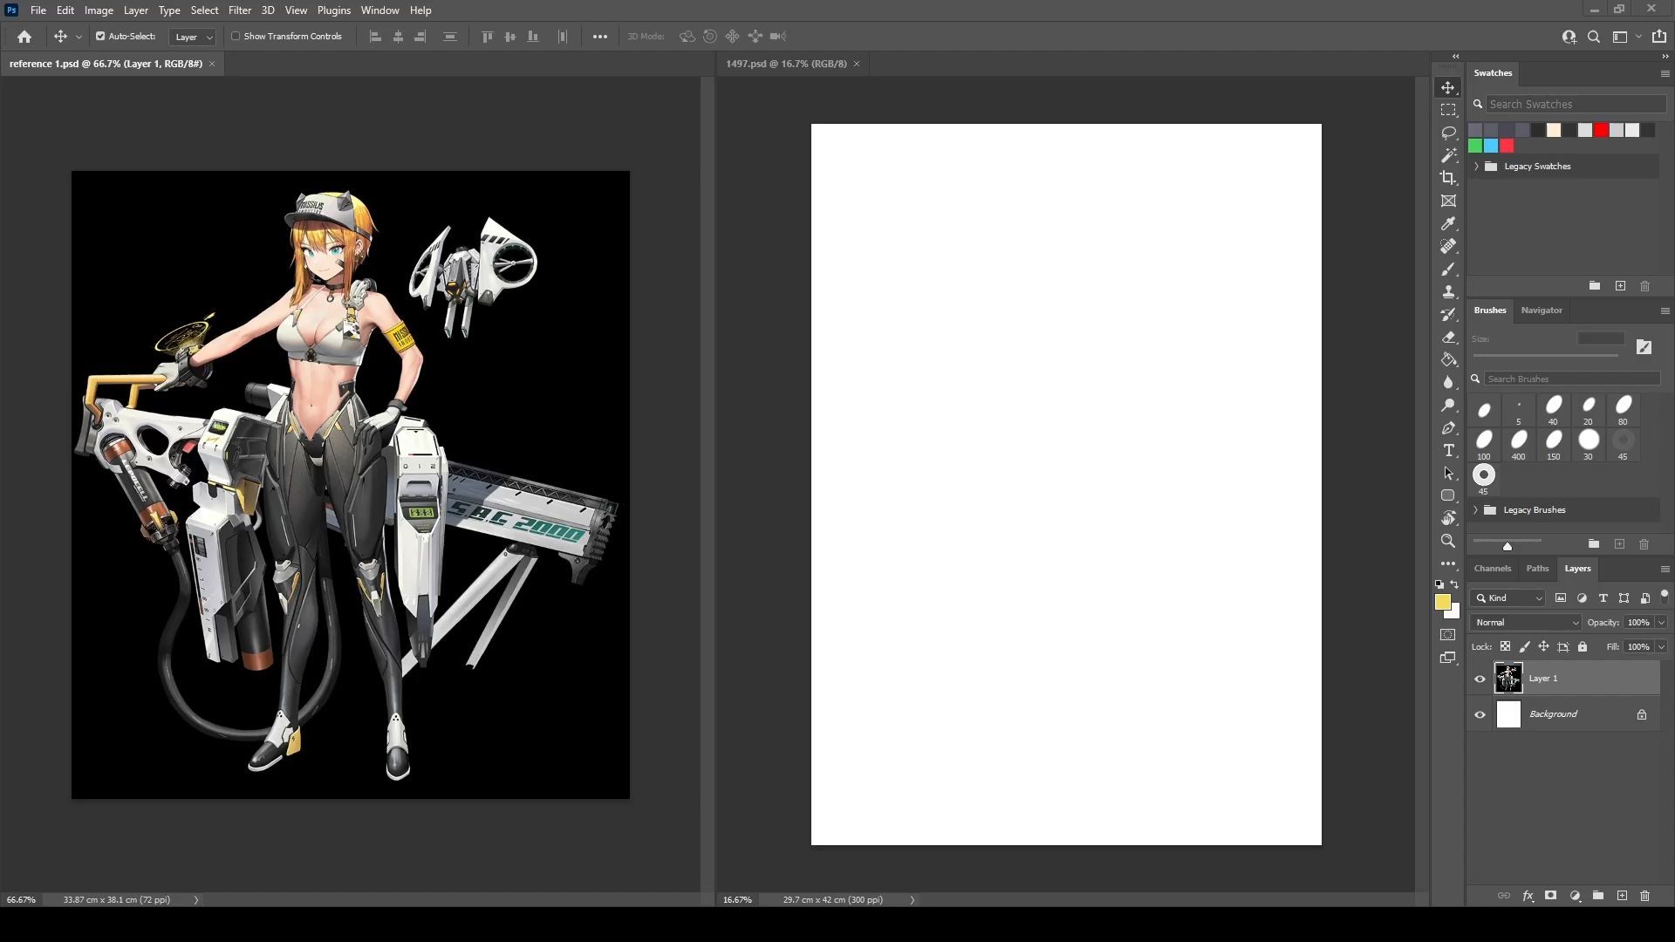The height and width of the screenshot is (942, 1675).
Task: Select the Layer 1 thumbnail
Action: 1508,678
